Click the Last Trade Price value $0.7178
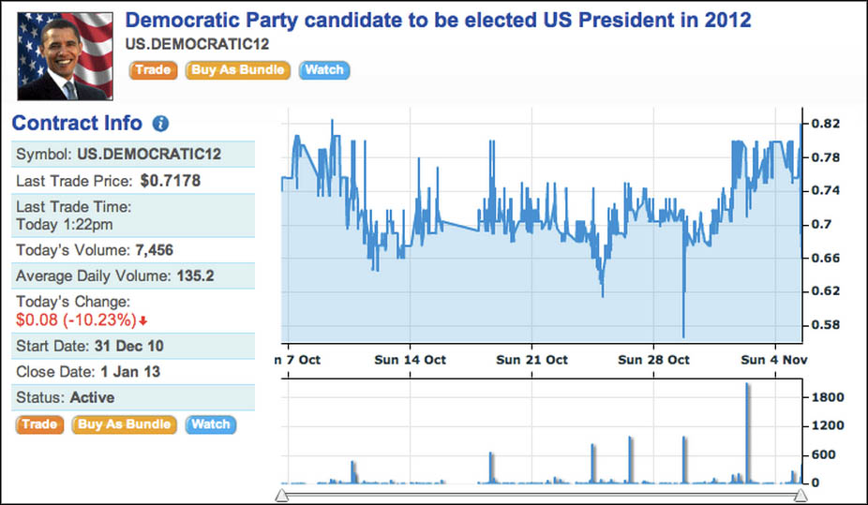 [x=171, y=180]
